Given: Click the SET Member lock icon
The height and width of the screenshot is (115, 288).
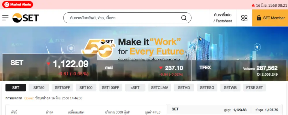Looking at the screenshot, I should [259, 18].
